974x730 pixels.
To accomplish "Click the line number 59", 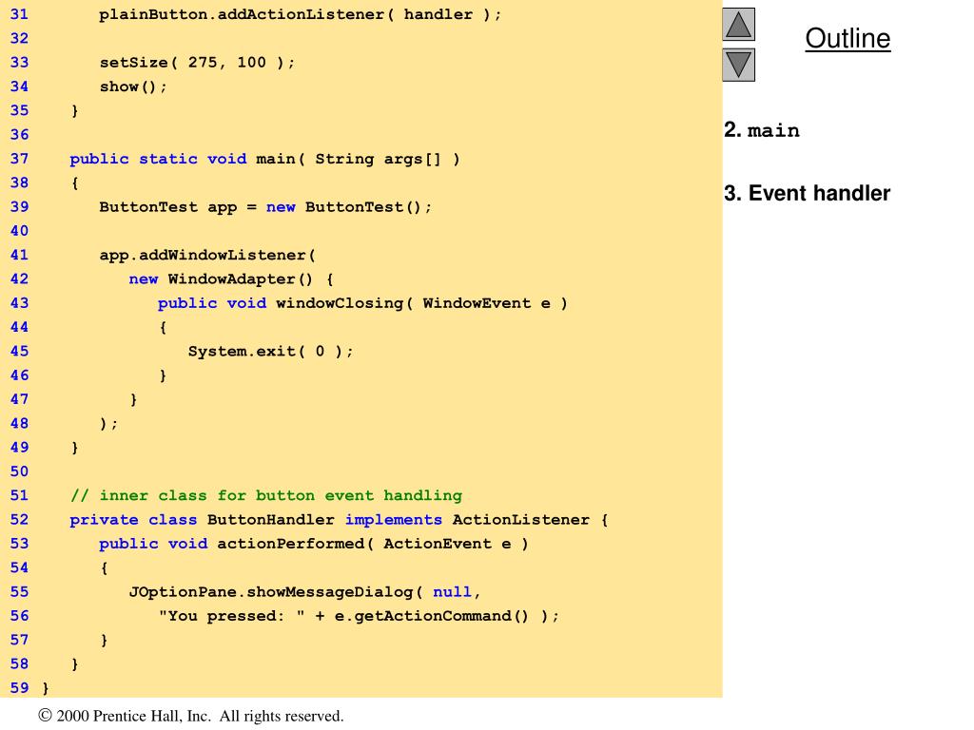I will click(19, 688).
